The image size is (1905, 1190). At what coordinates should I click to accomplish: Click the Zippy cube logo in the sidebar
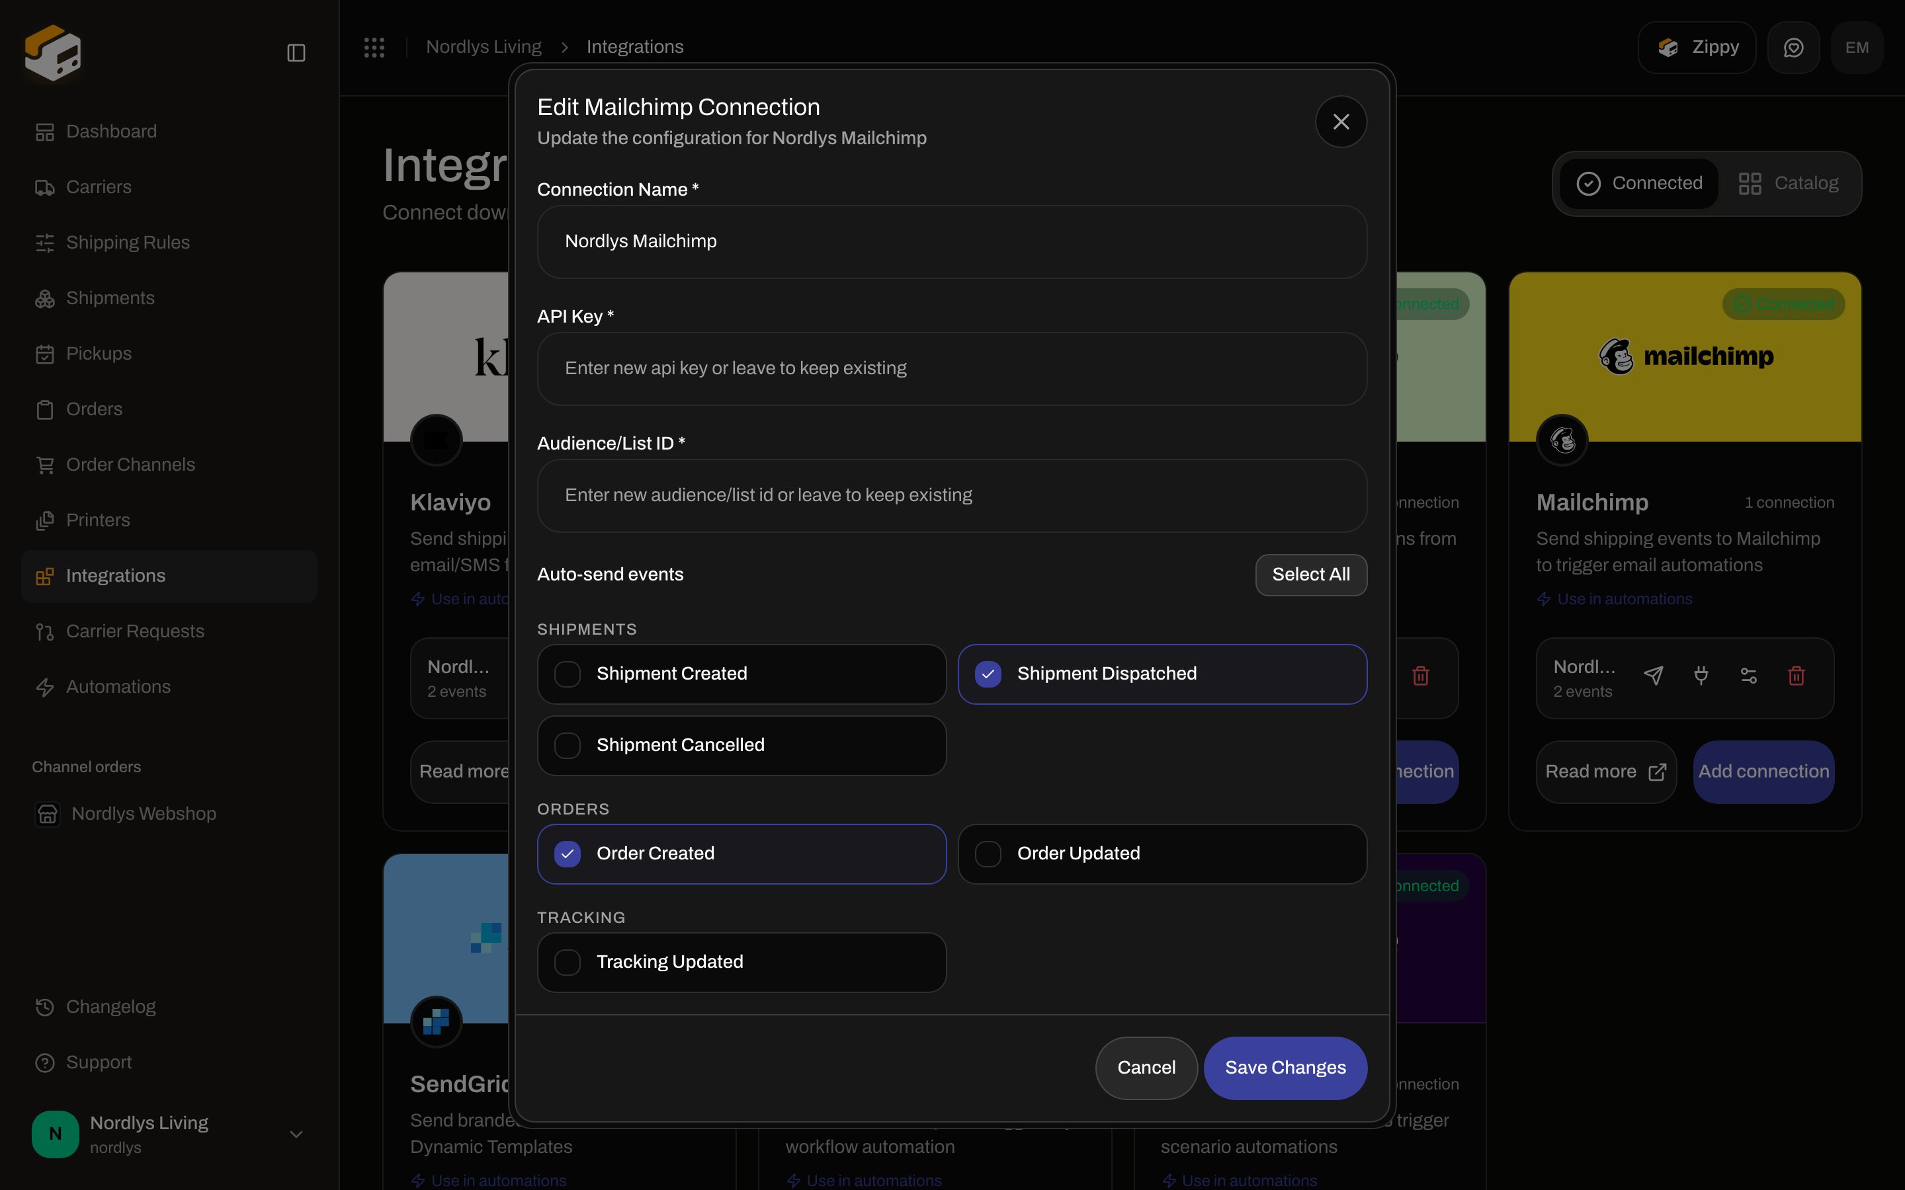tap(53, 53)
